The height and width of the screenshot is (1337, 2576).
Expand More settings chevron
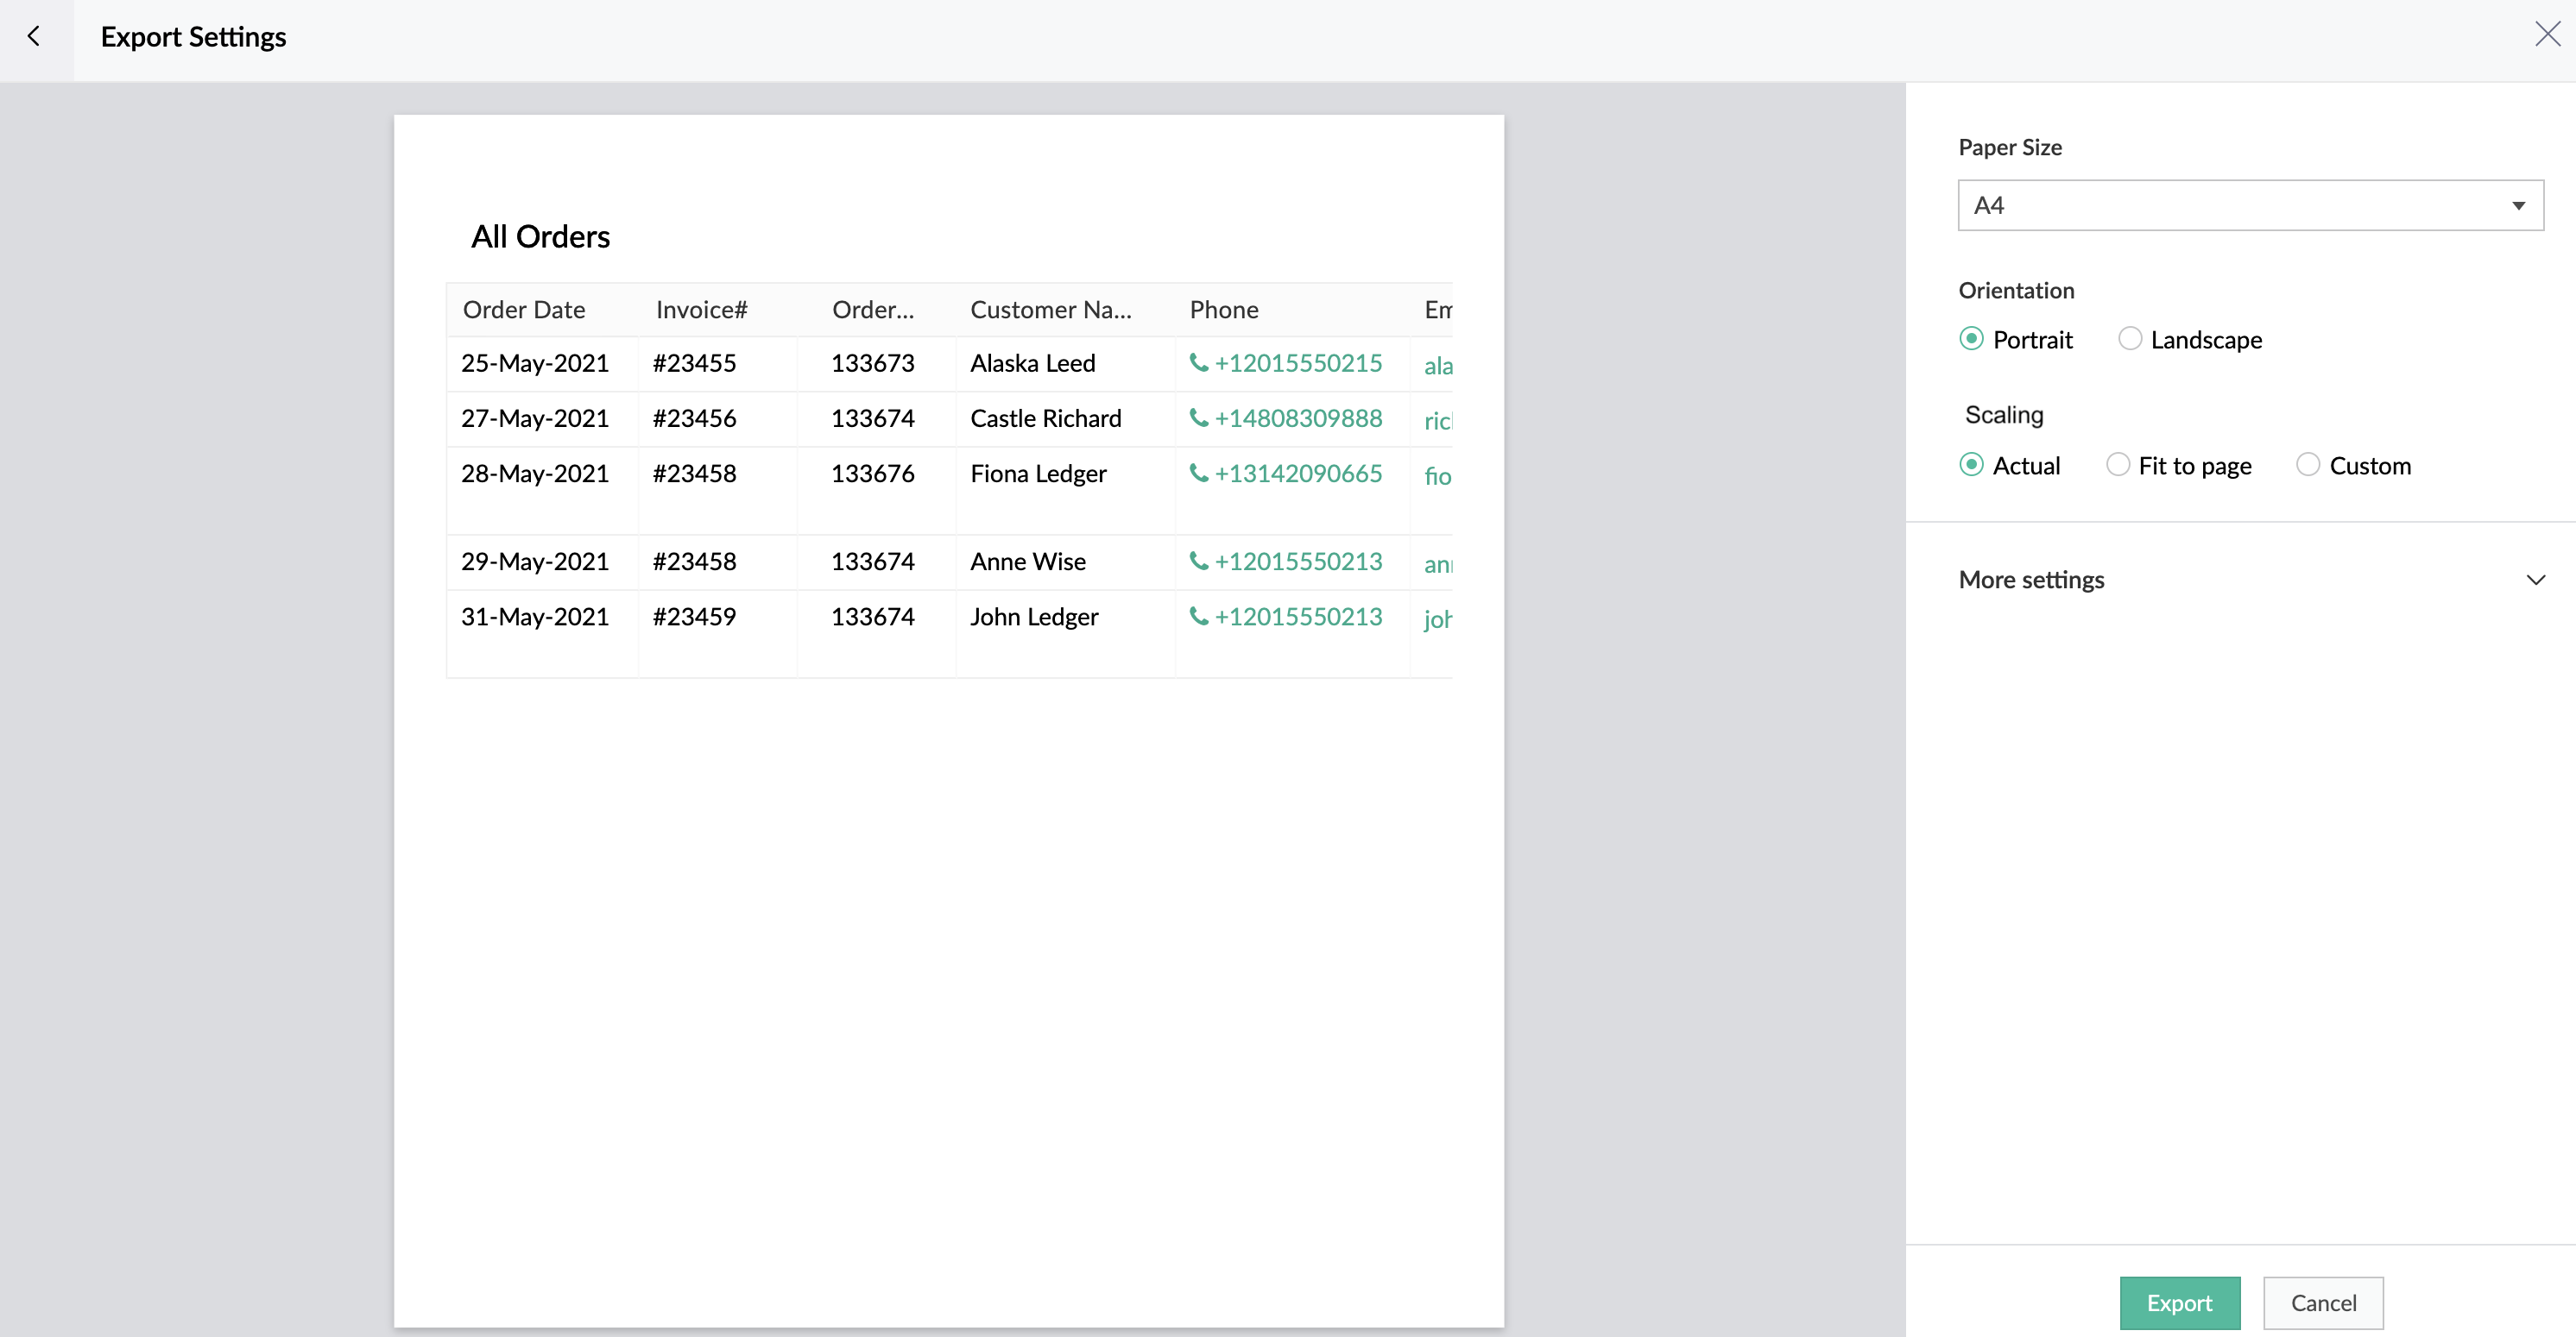click(x=2535, y=580)
